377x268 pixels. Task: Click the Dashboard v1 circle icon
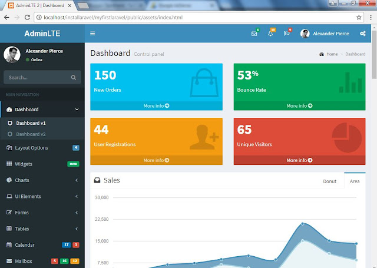(10, 123)
